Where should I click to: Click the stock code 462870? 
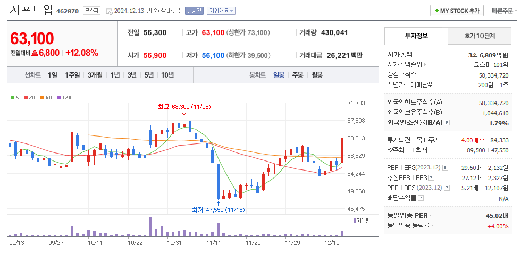coord(68,11)
